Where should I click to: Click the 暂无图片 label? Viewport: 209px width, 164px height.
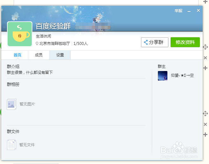point(27,104)
